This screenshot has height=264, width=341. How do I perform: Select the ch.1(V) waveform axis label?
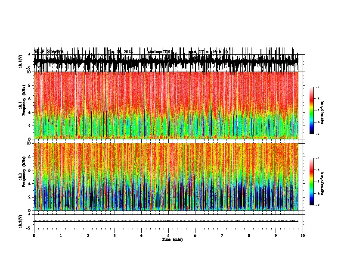(x=21, y=61)
